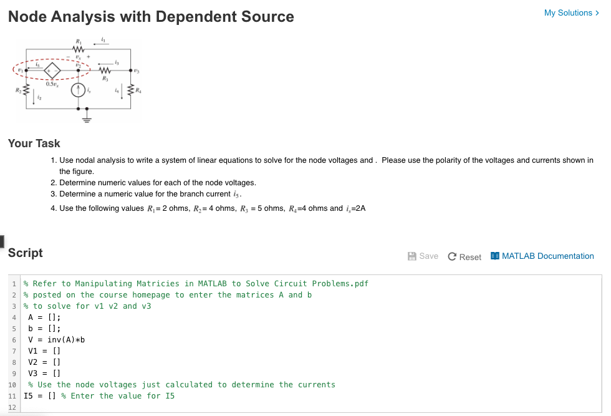Click the Save disk icon
The image size is (611, 416).
click(x=411, y=256)
